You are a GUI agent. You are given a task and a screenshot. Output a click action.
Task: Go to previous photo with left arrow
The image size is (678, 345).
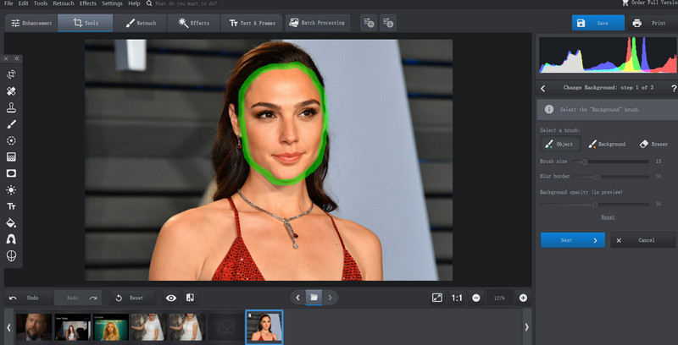pyautogui.click(x=297, y=298)
